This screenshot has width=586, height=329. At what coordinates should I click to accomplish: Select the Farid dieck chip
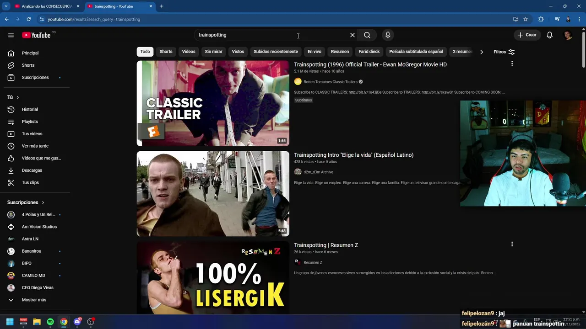(x=369, y=52)
